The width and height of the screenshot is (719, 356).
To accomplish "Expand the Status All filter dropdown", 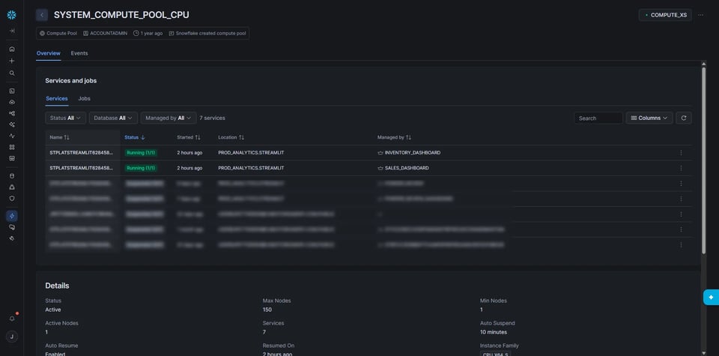I will tap(66, 118).
